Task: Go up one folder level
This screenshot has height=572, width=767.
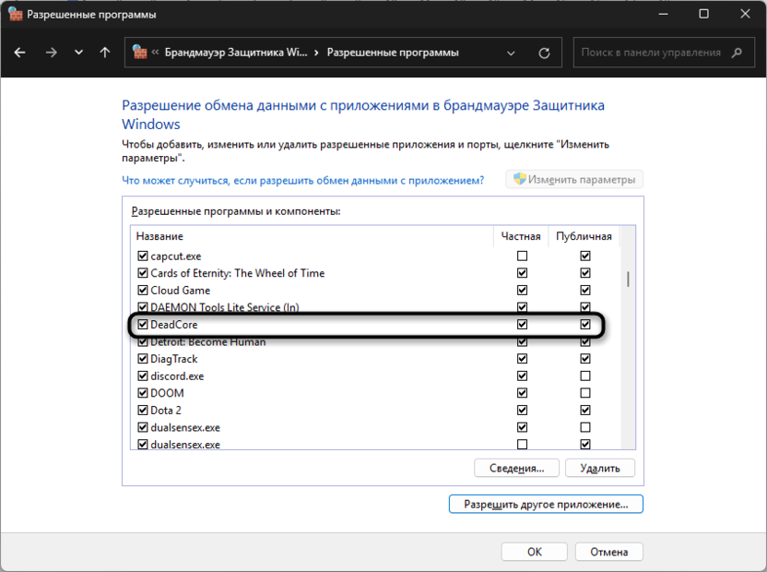Action: pyautogui.click(x=105, y=53)
